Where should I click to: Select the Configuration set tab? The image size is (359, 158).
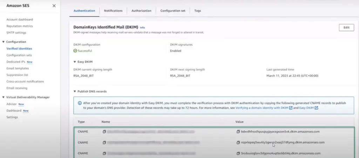173,11
